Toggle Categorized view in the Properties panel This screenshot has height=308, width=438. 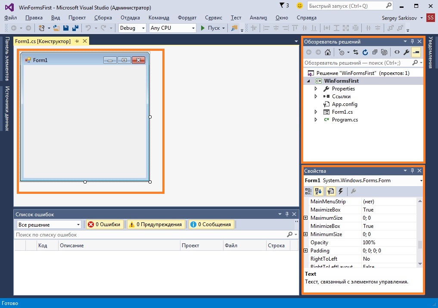(308, 191)
